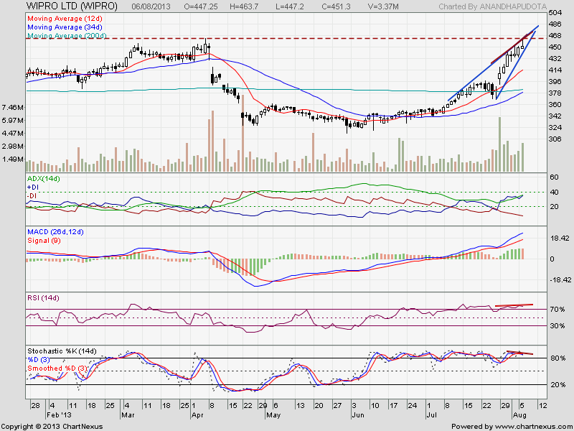Click the Copyright 2013 ChartNexus text
The width and height of the screenshot is (574, 431).
point(52,427)
